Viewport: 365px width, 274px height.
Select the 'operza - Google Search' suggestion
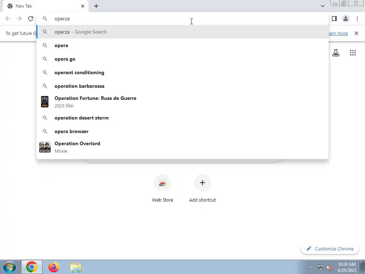pyautogui.click(x=182, y=32)
